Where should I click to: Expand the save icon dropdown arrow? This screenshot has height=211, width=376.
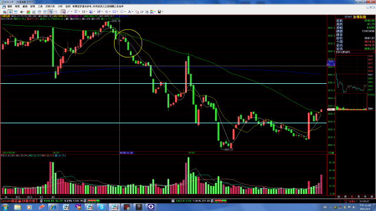click(x=163, y=12)
